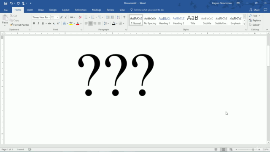
Task: Apply superscript formatting
Action: pyautogui.click(x=58, y=24)
